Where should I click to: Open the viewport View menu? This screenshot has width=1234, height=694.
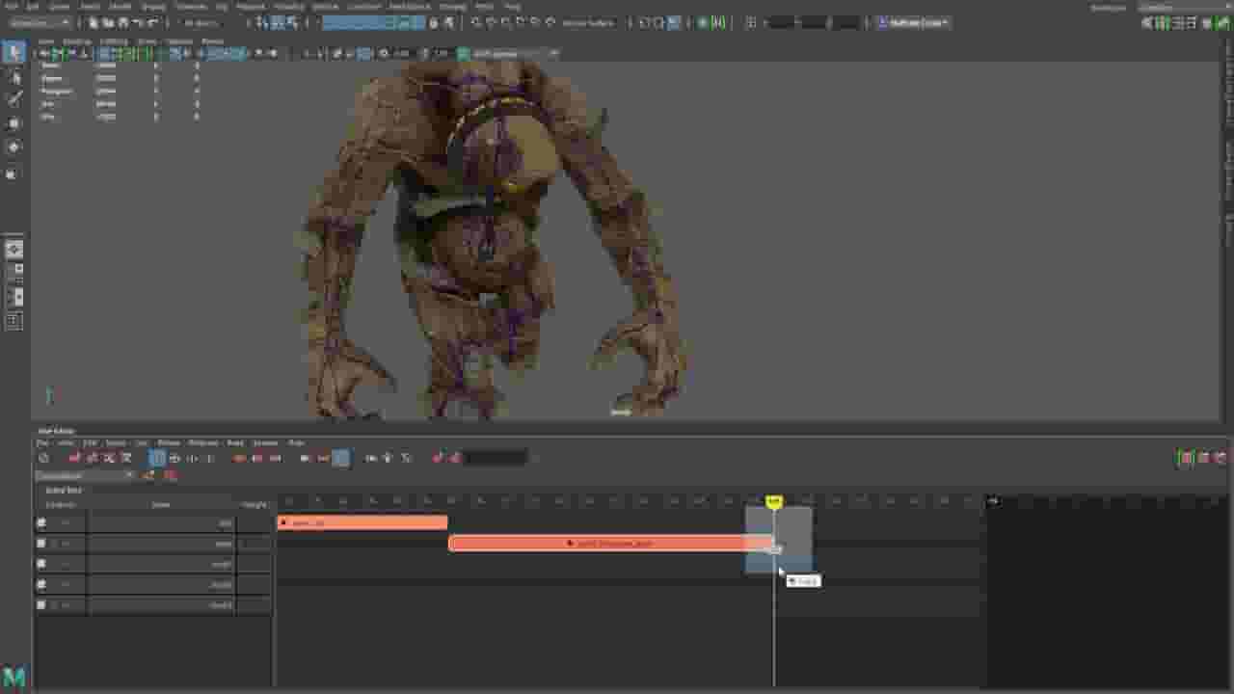coord(46,41)
